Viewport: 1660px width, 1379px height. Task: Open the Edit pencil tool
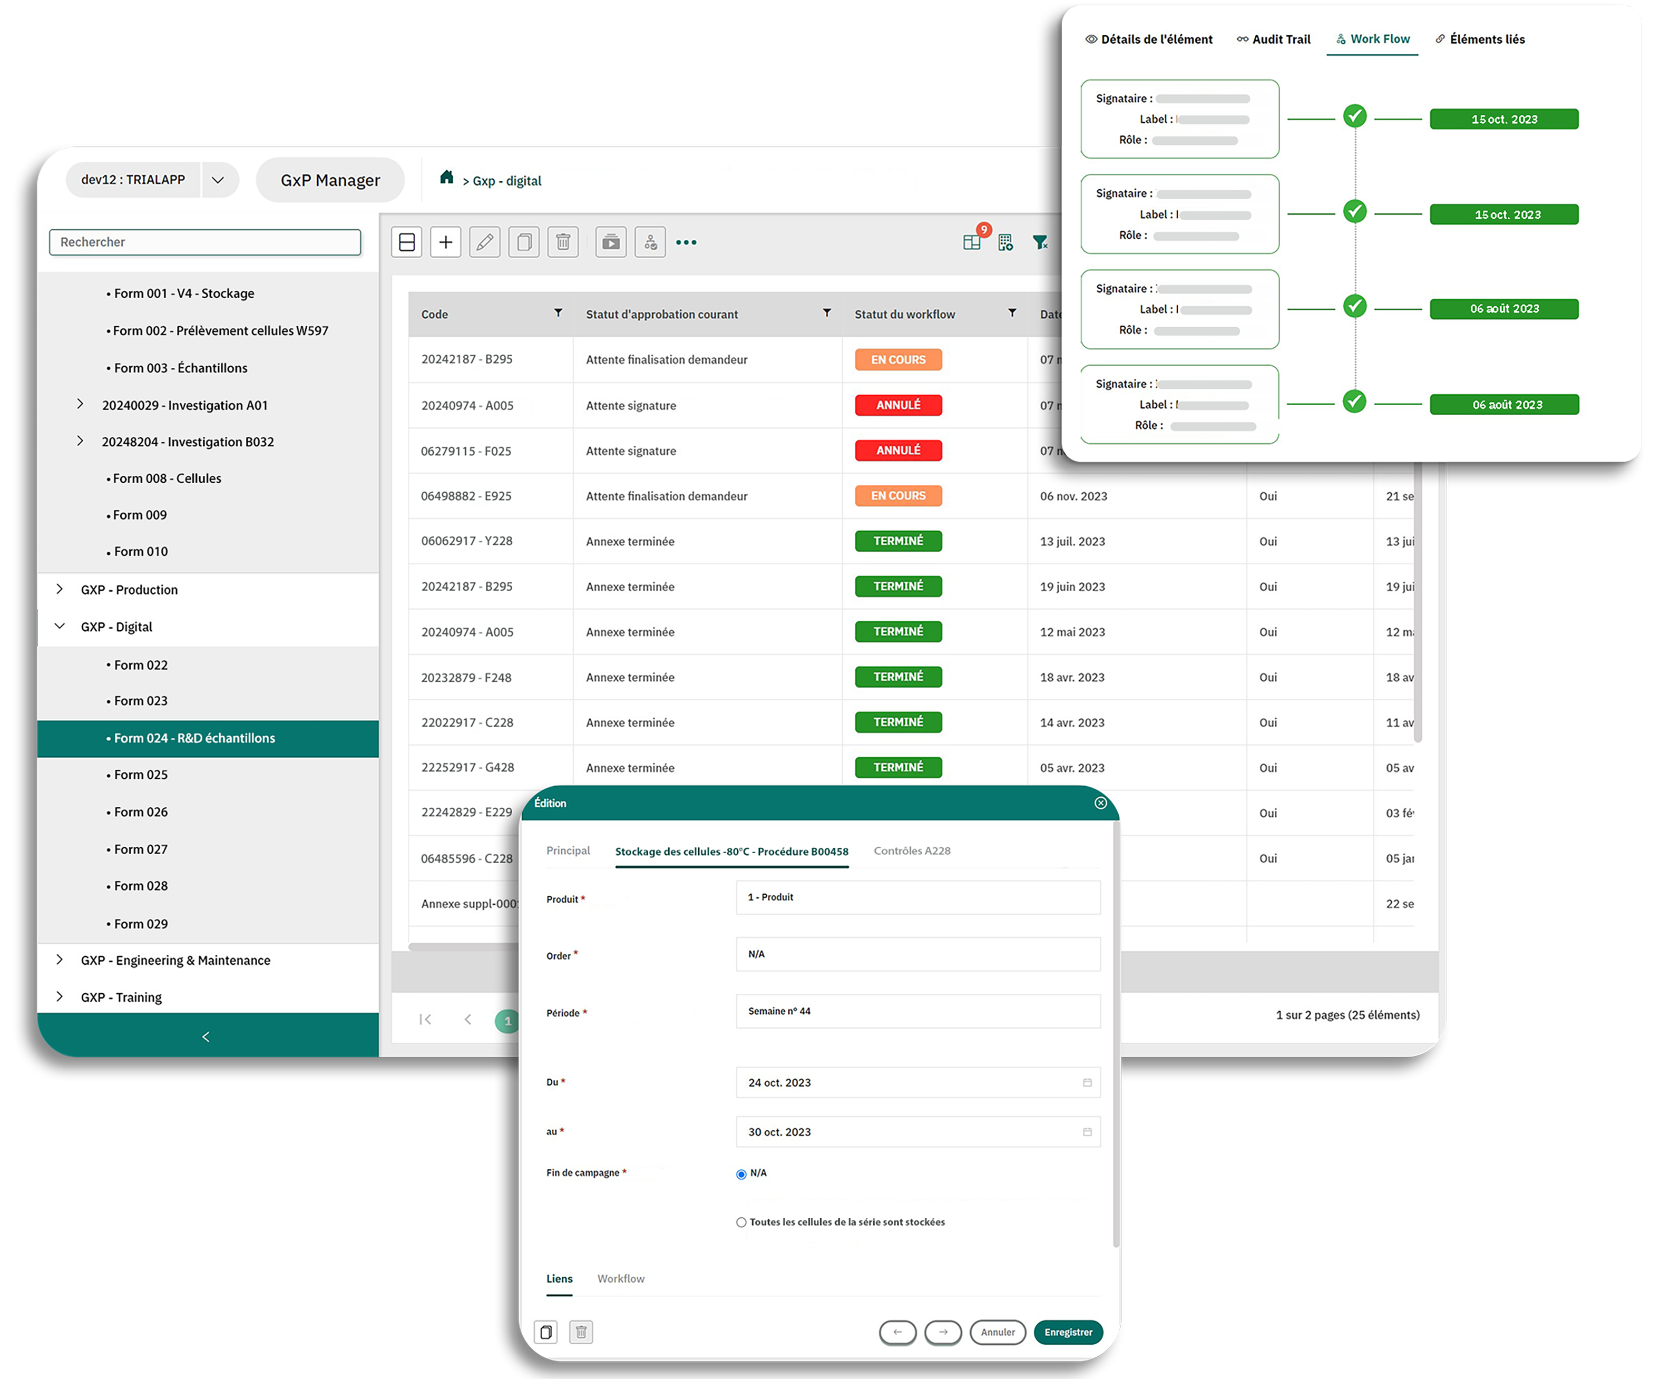point(485,242)
